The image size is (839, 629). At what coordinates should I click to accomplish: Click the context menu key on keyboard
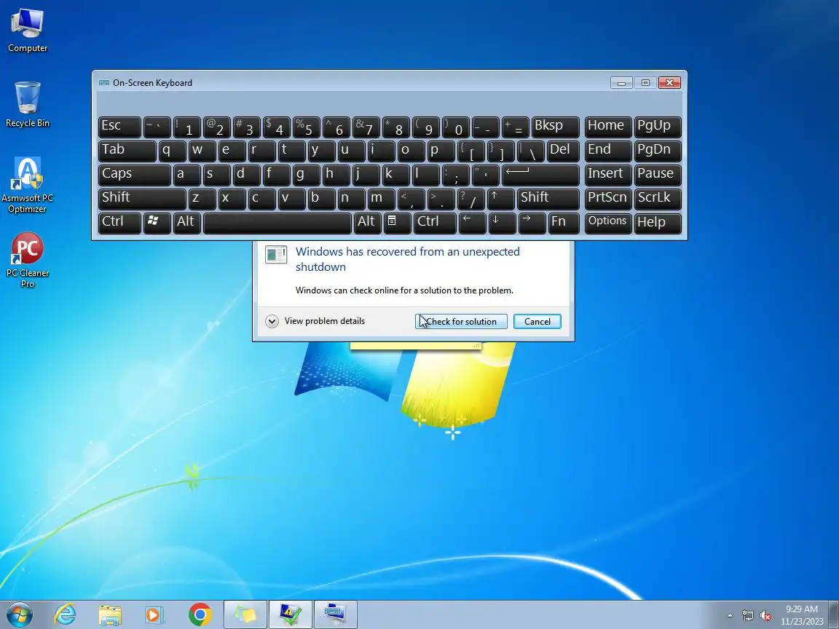click(396, 223)
